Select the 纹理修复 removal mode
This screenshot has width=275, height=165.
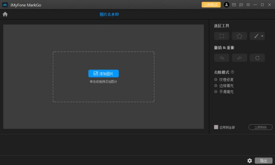point(216,80)
